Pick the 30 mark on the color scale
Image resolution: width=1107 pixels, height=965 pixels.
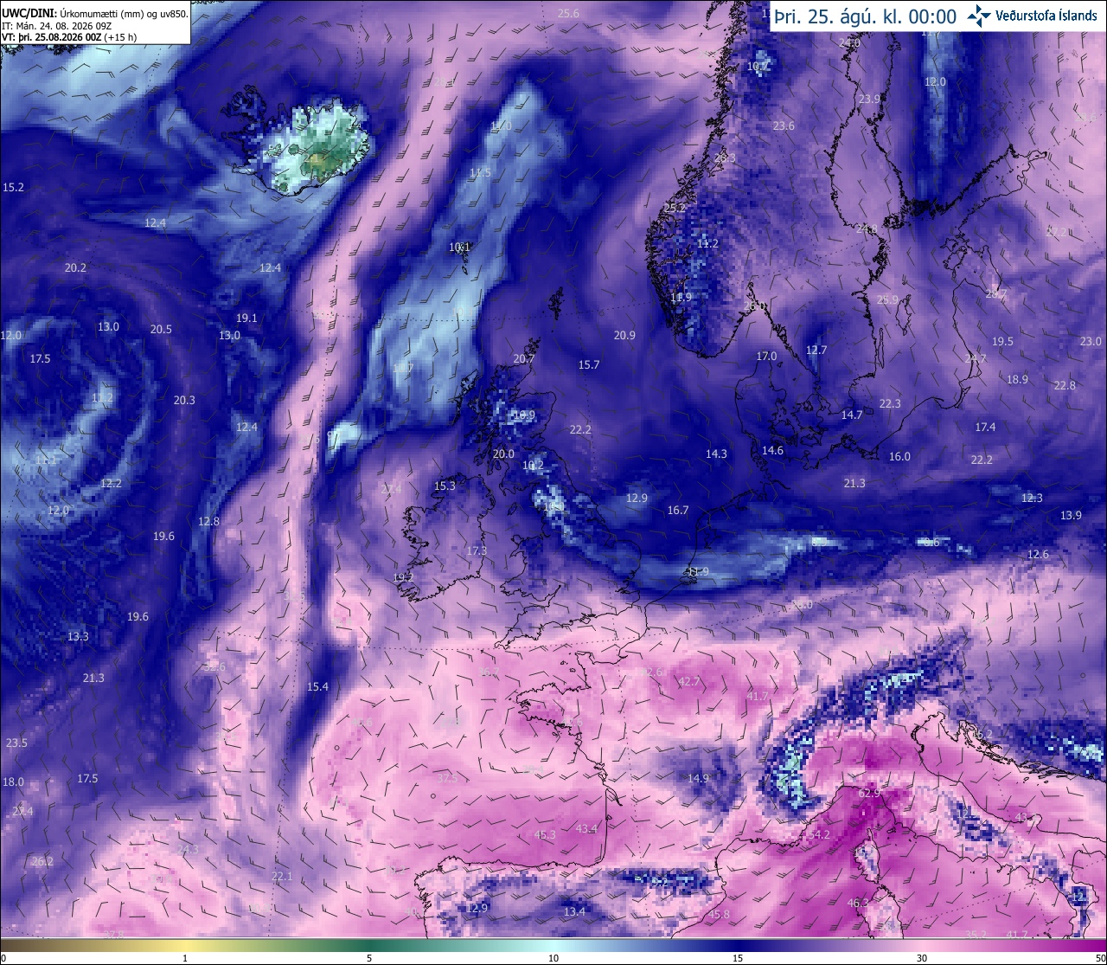[922, 958]
